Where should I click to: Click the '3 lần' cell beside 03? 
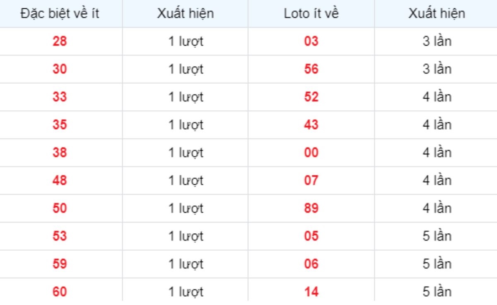coord(437,41)
